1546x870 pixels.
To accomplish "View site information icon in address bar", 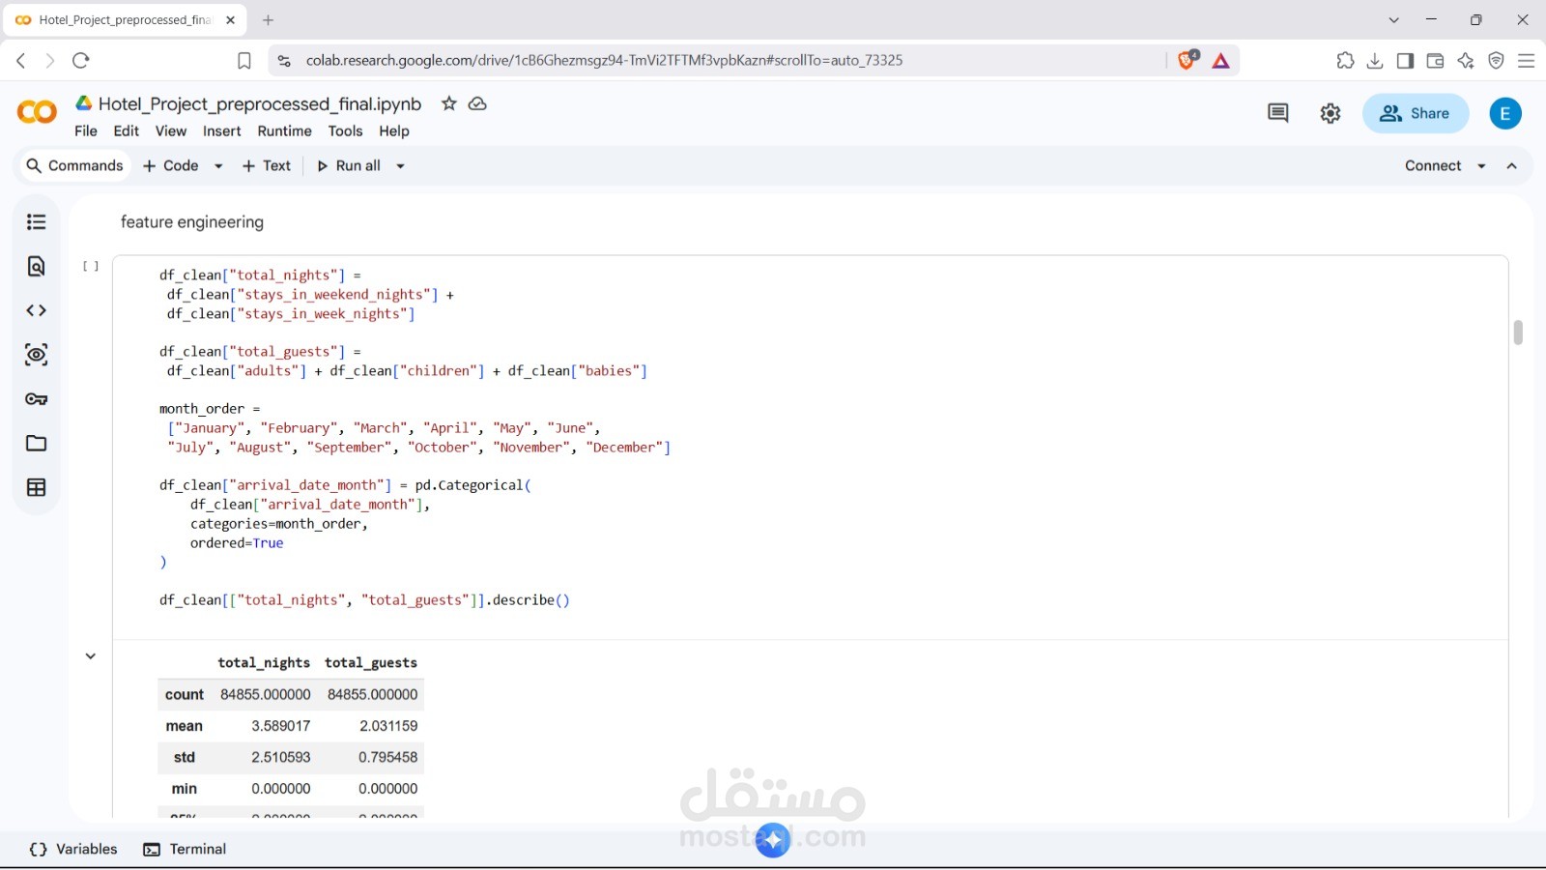I will 284,61.
